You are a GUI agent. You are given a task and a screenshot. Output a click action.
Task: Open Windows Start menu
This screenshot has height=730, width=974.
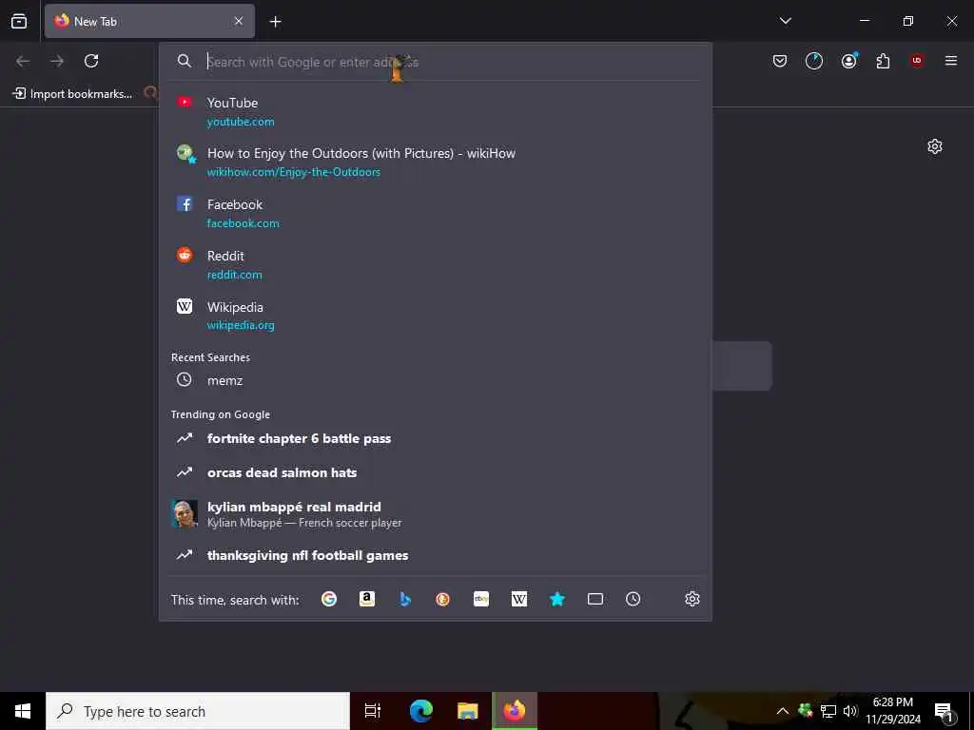point(23,711)
